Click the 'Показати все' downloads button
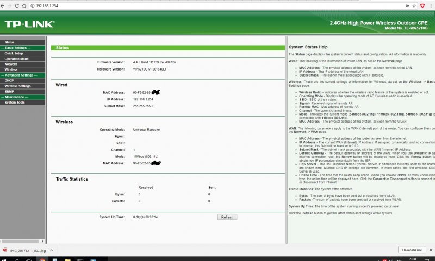The width and height of the screenshot is (435, 261). click(x=412, y=249)
